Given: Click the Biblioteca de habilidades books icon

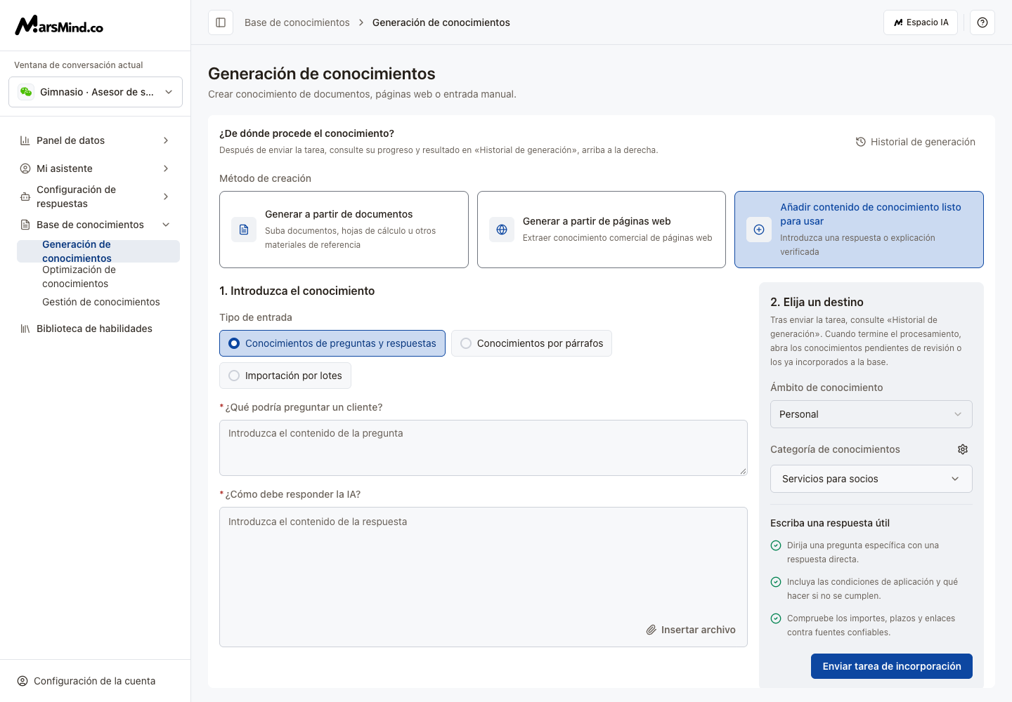Looking at the screenshot, I should [x=25, y=329].
